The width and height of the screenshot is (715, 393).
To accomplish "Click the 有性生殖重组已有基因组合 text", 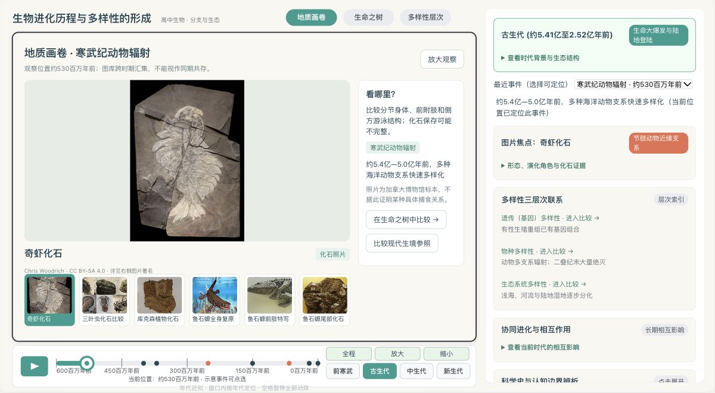I will [540, 229].
